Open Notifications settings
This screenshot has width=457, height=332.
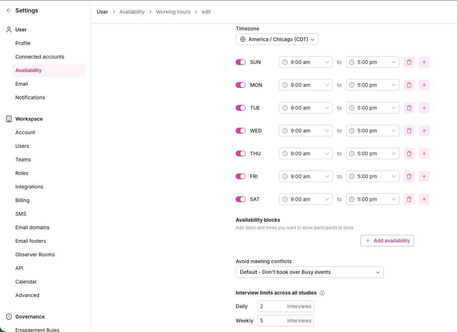30,97
